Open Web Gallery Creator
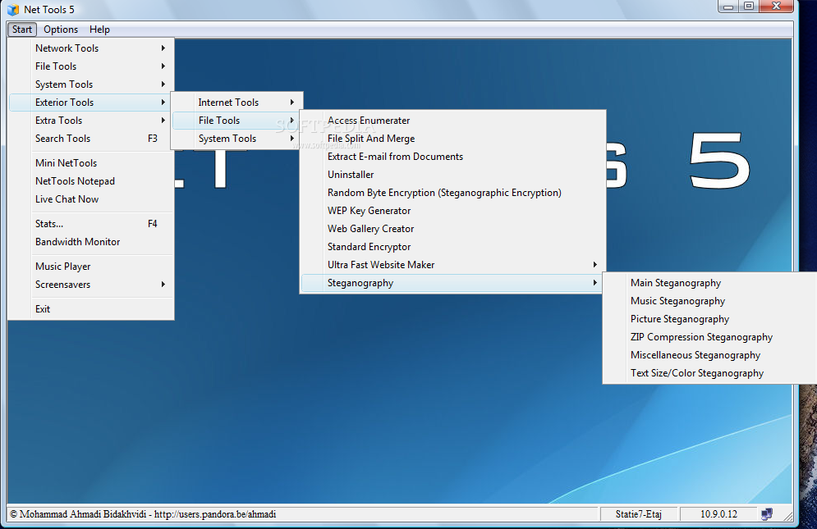817x529 pixels. pos(452,229)
